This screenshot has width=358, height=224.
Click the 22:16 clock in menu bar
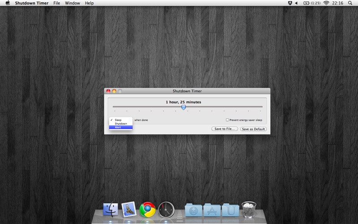337,3
